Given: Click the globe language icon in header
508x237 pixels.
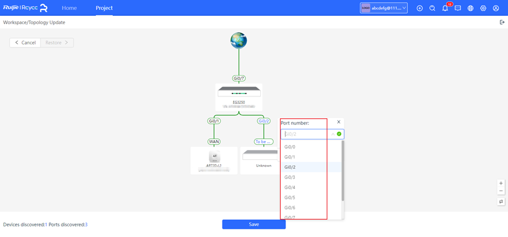Looking at the screenshot, I should pyautogui.click(x=470, y=8).
